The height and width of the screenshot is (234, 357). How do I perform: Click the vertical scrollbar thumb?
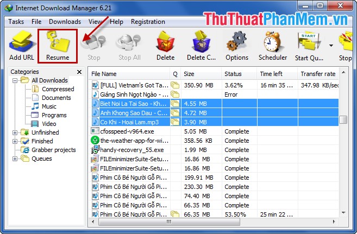343,119
